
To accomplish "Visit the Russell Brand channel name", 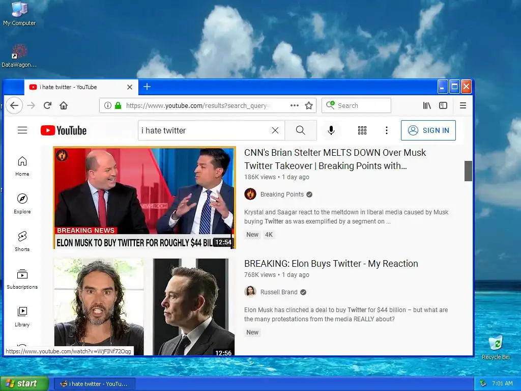I will pyautogui.click(x=279, y=292).
